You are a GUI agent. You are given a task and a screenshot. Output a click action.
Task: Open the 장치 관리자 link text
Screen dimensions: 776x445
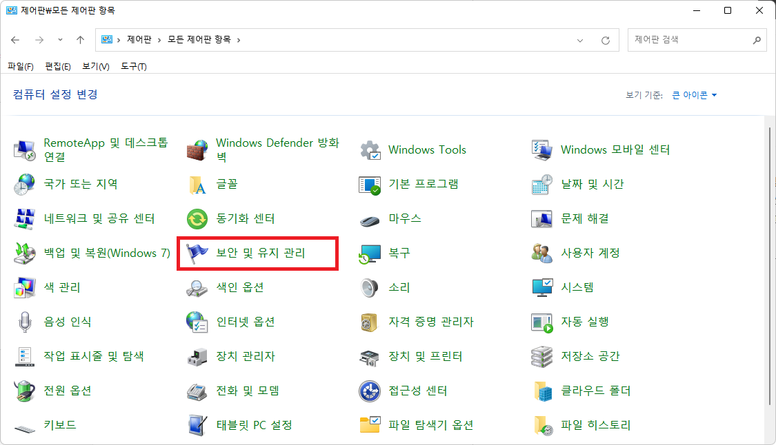point(246,357)
